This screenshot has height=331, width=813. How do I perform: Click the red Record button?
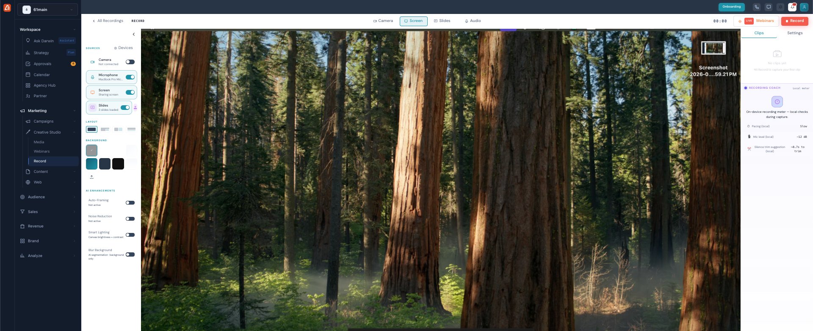pos(795,21)
